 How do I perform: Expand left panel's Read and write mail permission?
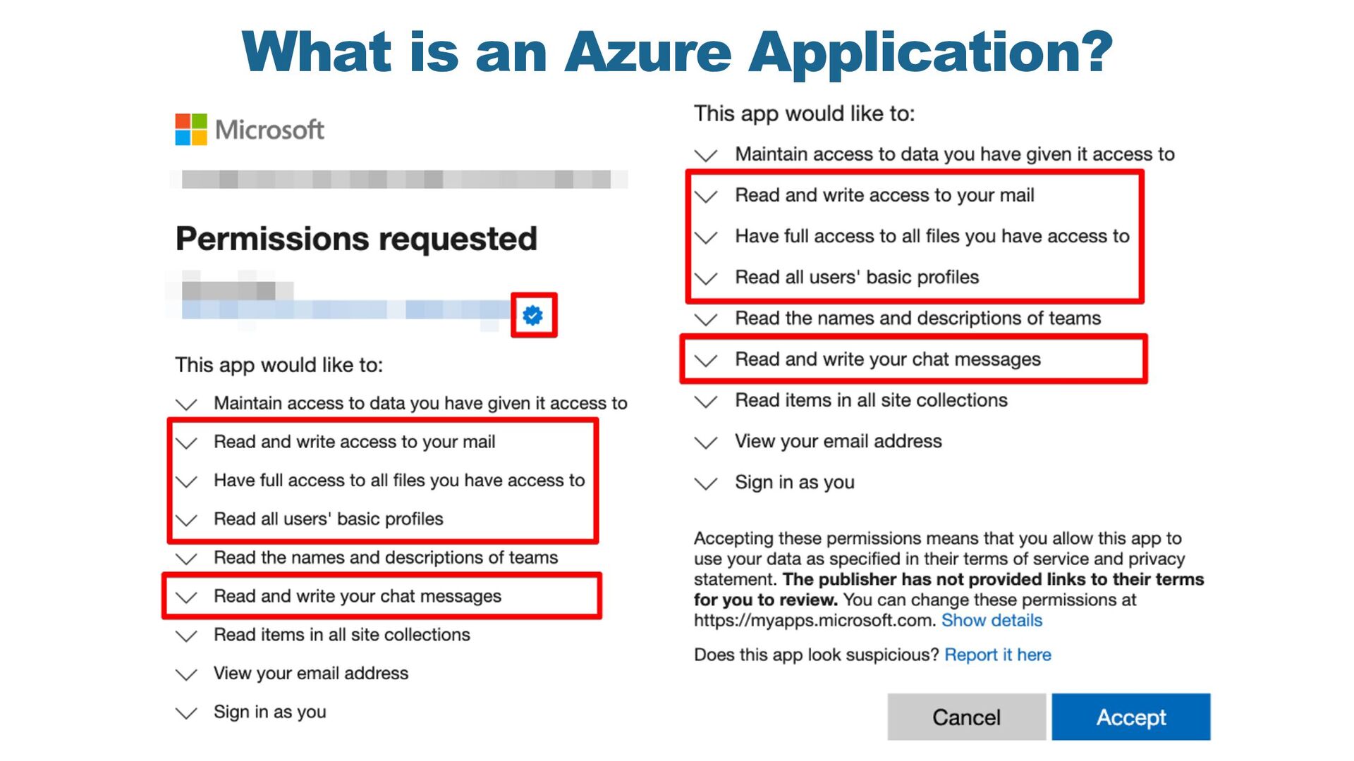tap(187, 443)
